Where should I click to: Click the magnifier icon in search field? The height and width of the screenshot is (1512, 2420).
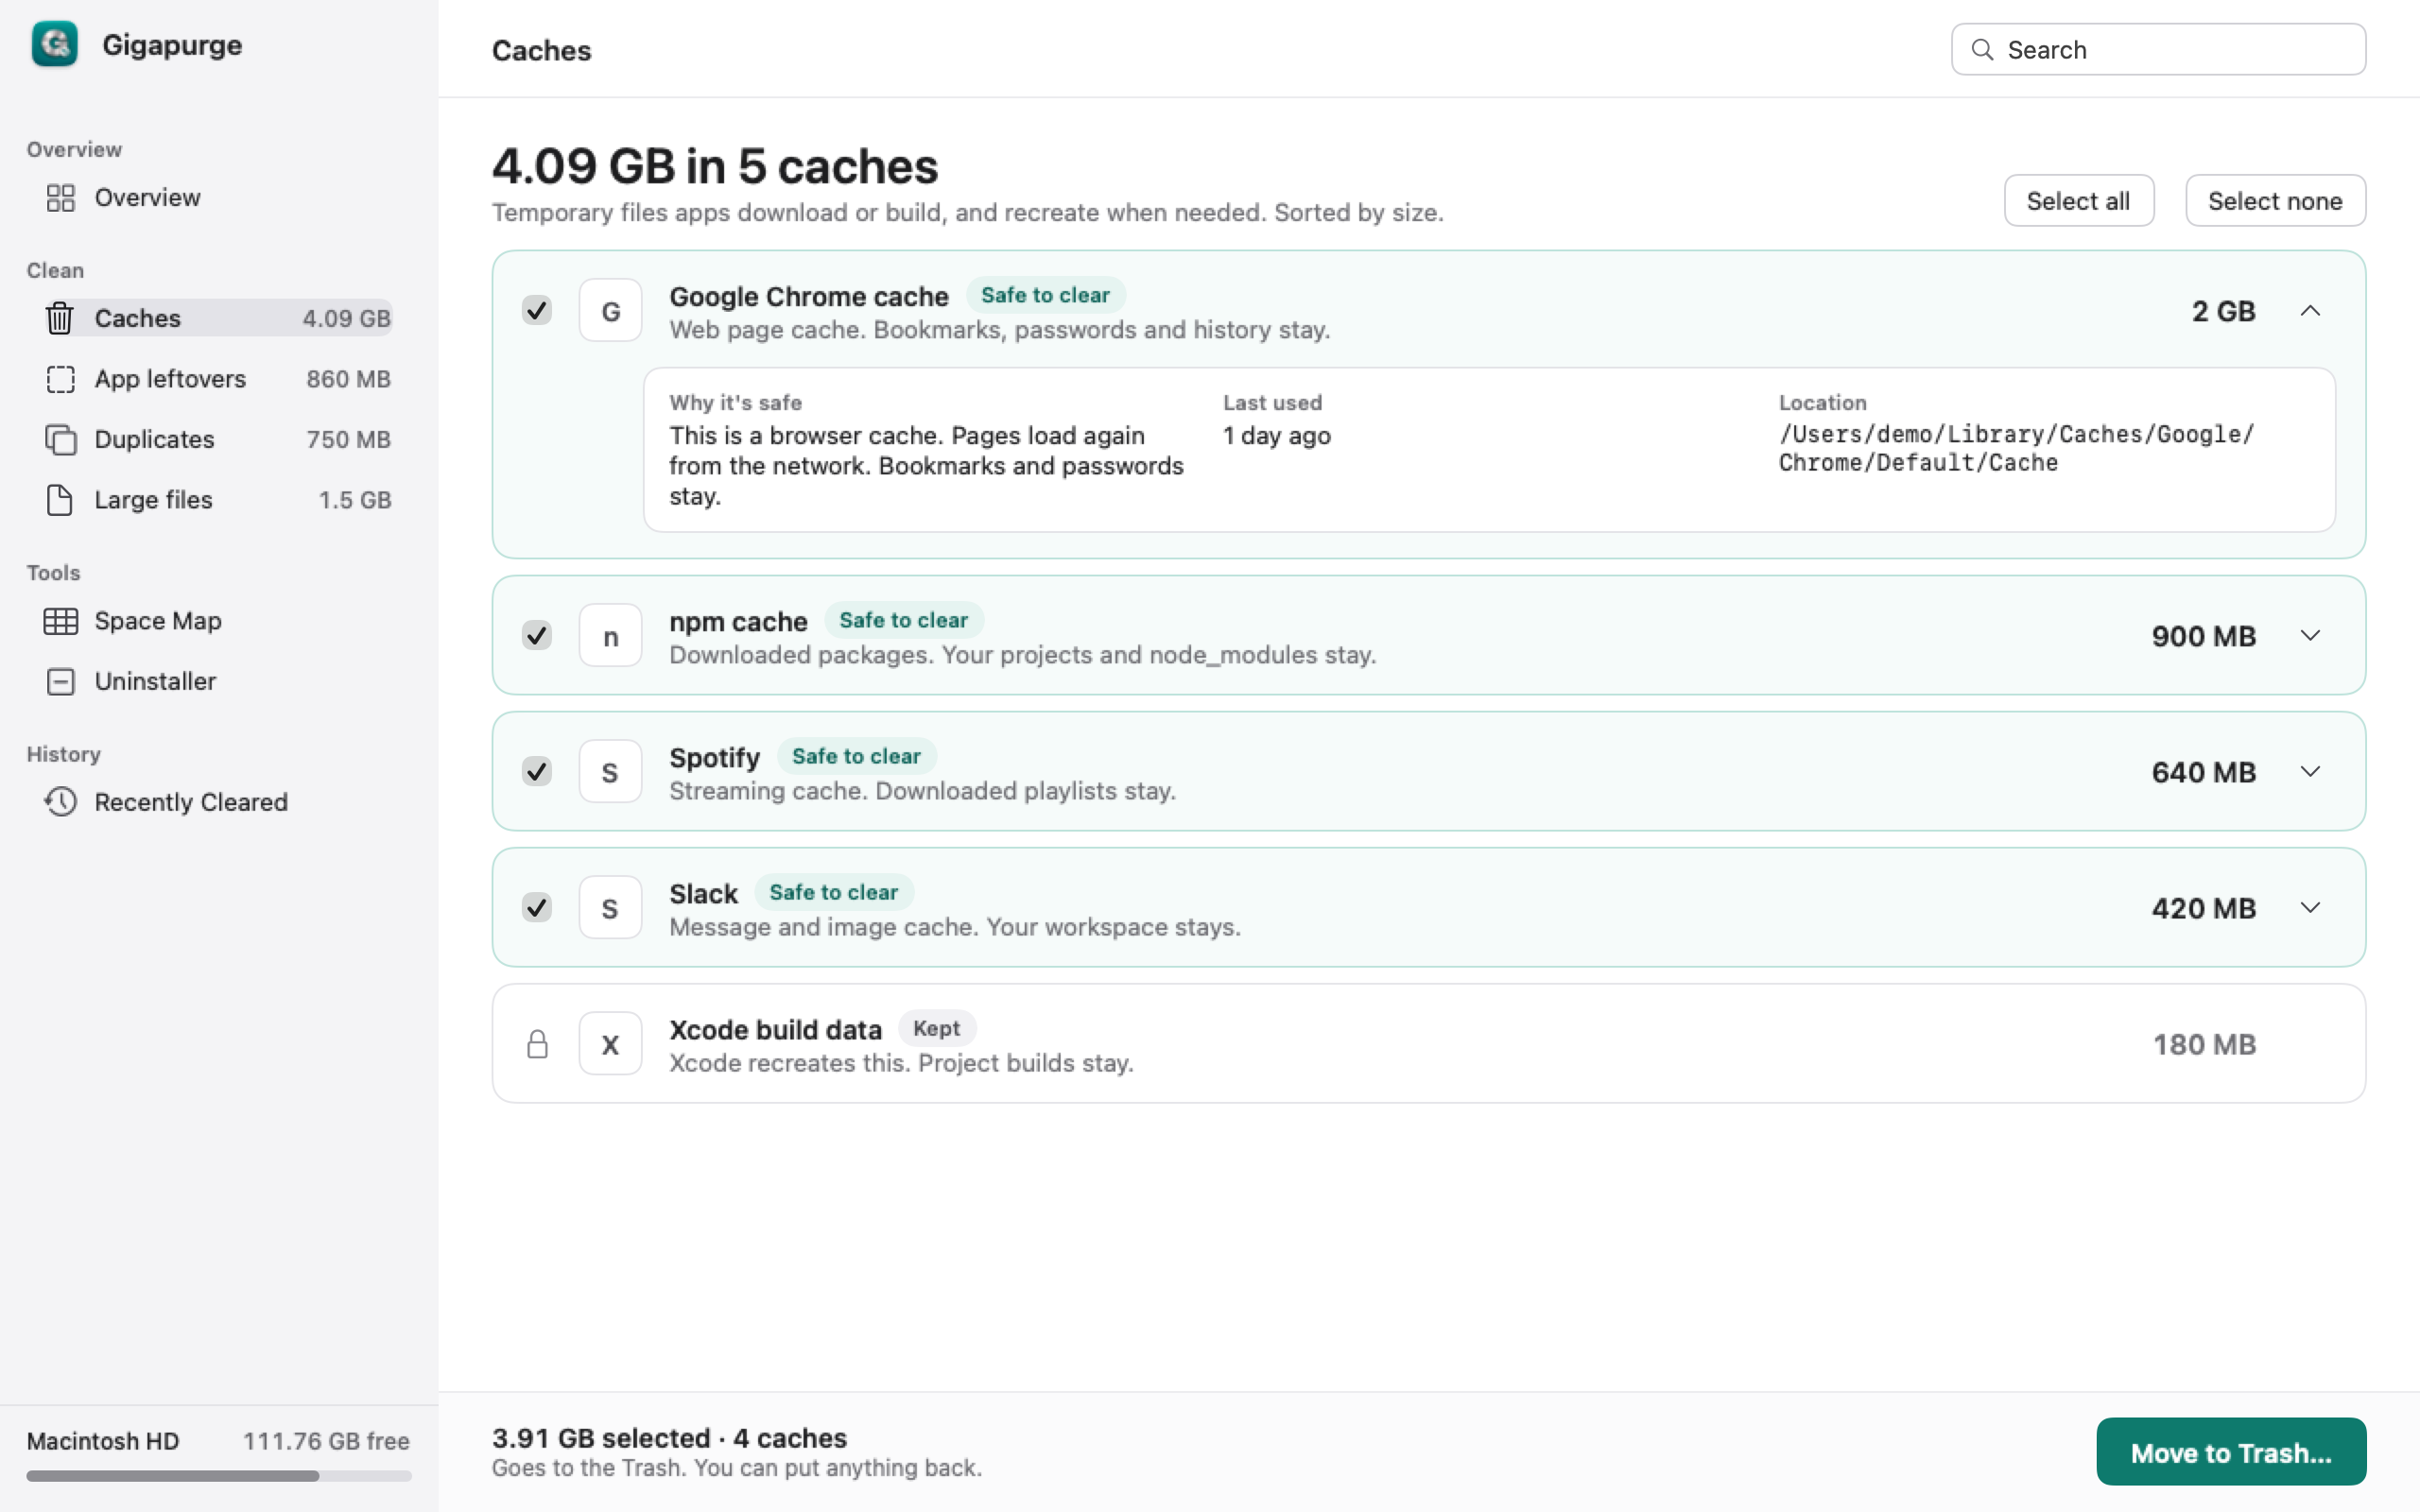[x=1981, y=49]
